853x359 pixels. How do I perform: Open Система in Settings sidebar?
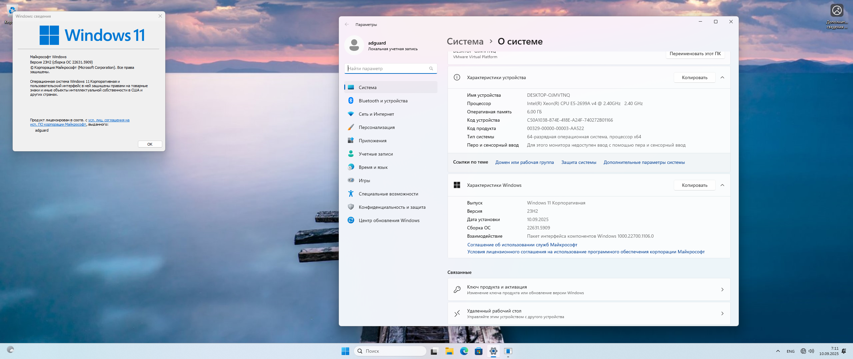(391, 87)
